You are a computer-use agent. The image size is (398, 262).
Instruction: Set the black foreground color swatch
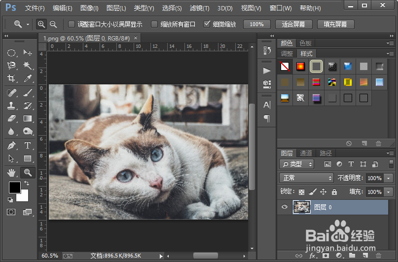coord(14,187)
